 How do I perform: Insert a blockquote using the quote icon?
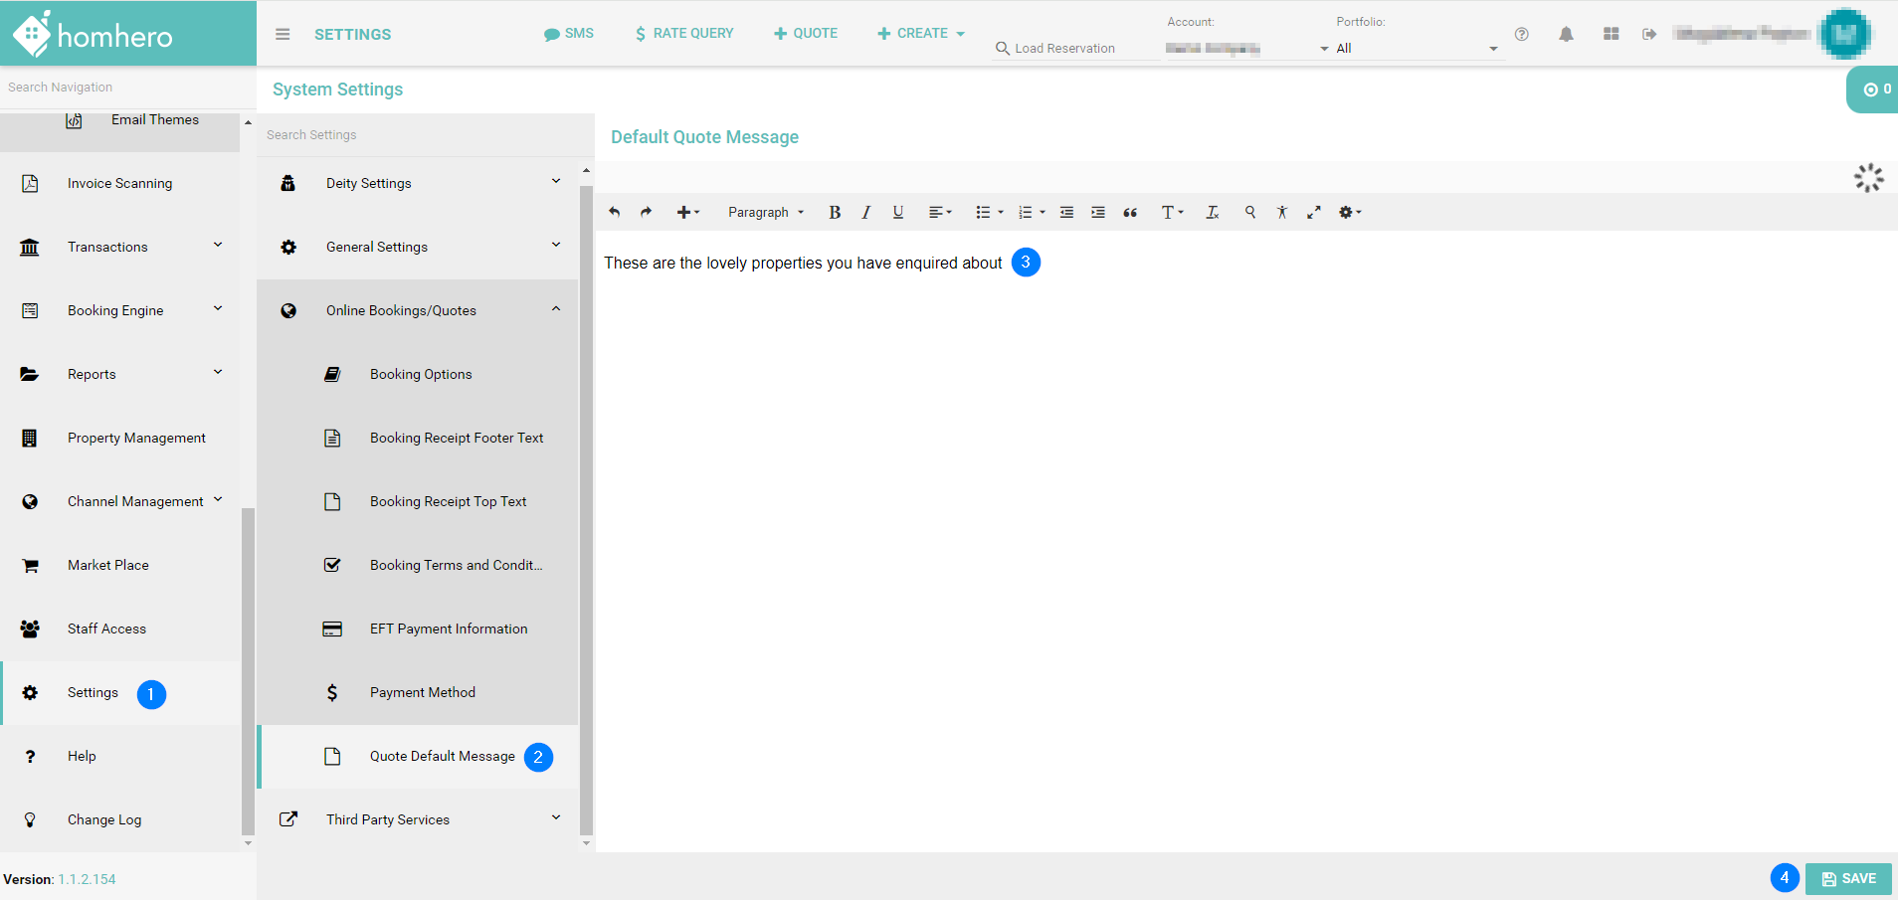(1130, 213)
